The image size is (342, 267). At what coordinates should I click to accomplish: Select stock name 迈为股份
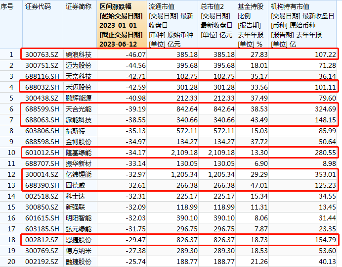79,65
